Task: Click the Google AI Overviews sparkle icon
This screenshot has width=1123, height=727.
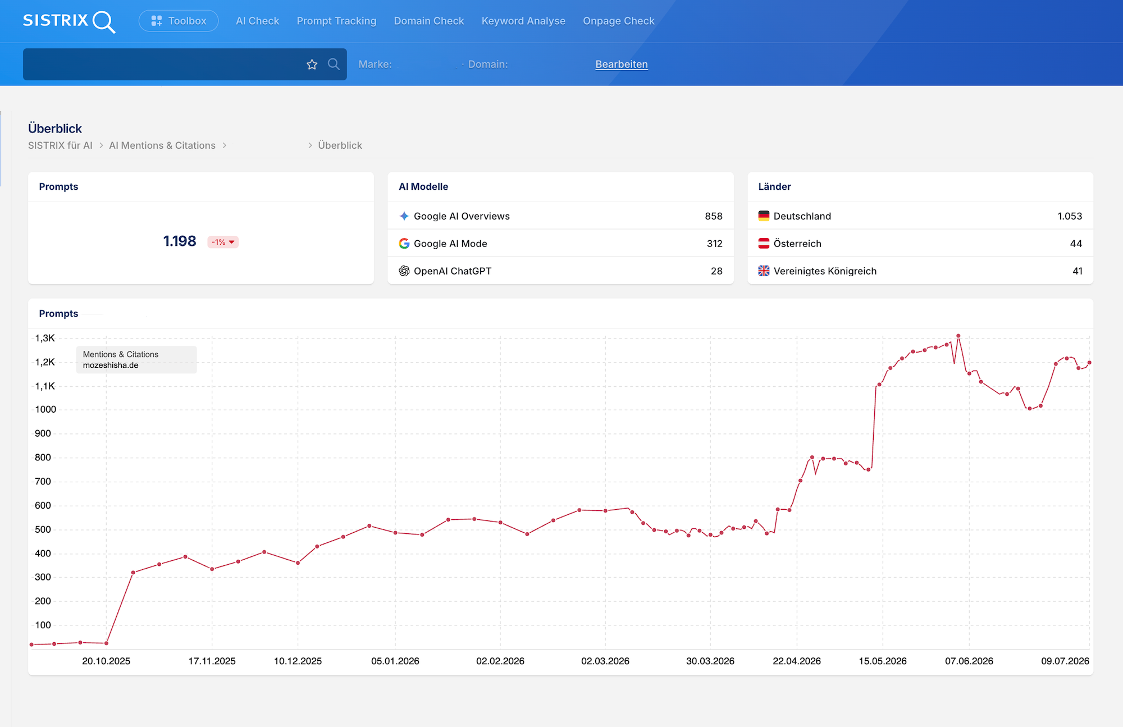Action: 404,216
